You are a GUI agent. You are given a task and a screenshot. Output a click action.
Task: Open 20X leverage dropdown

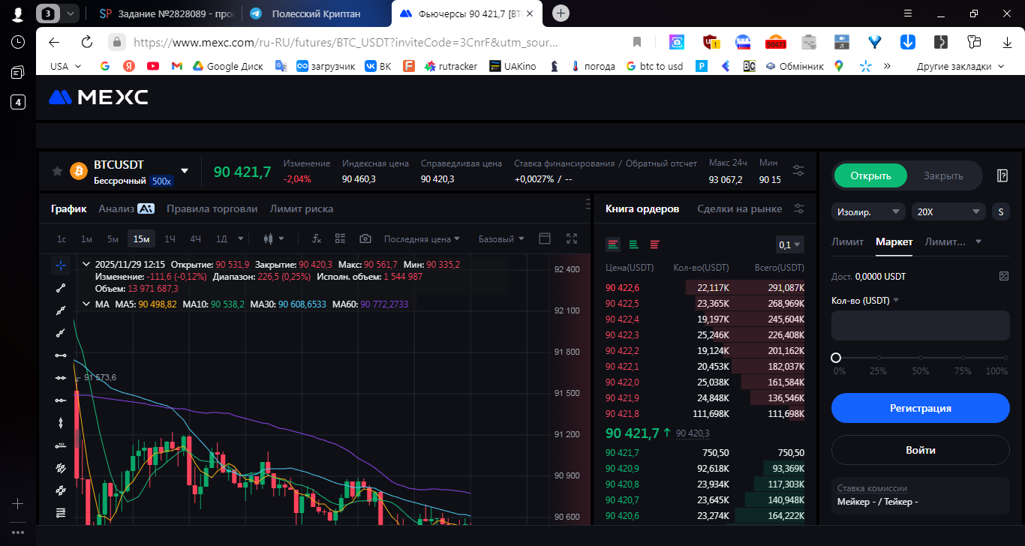pos(948,211)
